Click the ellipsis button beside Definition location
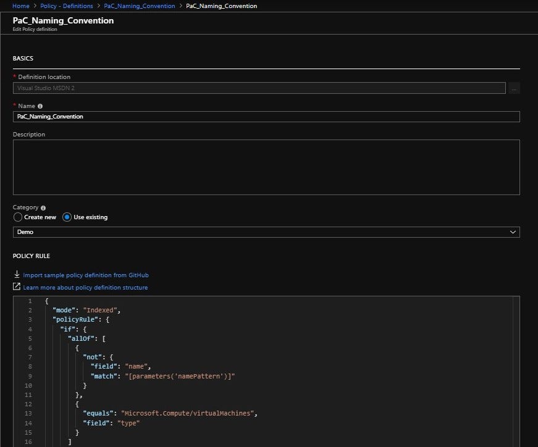The image size is (538, 447). [515, 88]
